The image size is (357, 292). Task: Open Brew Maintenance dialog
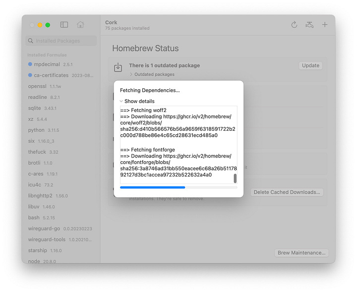tap(301, 253)
